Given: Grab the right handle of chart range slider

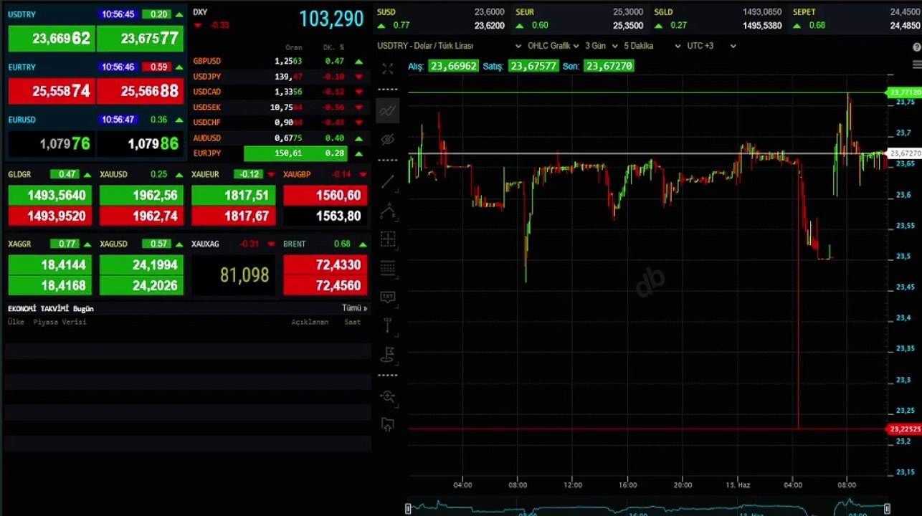Looking at the screenshot, I should (887, 509).
